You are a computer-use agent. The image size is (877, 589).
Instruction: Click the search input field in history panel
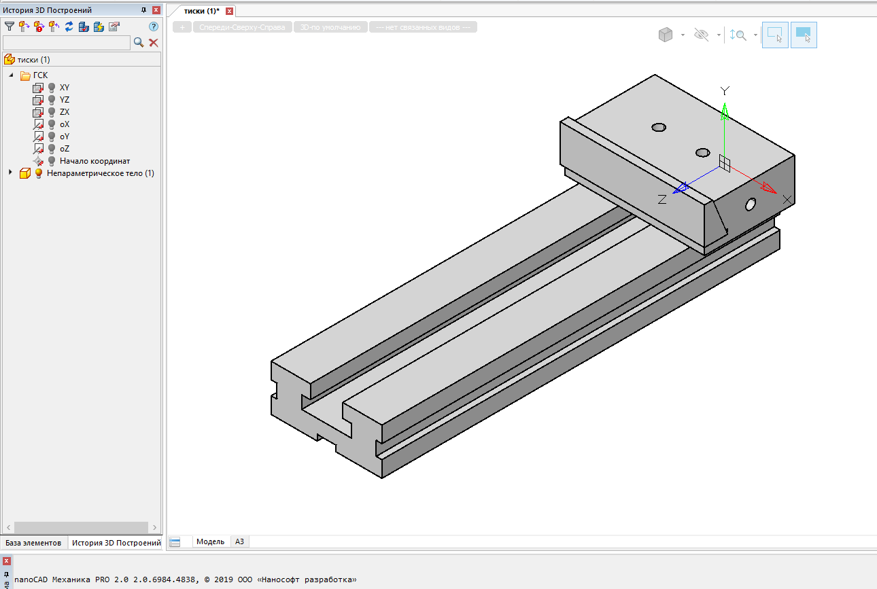tap(66, 43)
